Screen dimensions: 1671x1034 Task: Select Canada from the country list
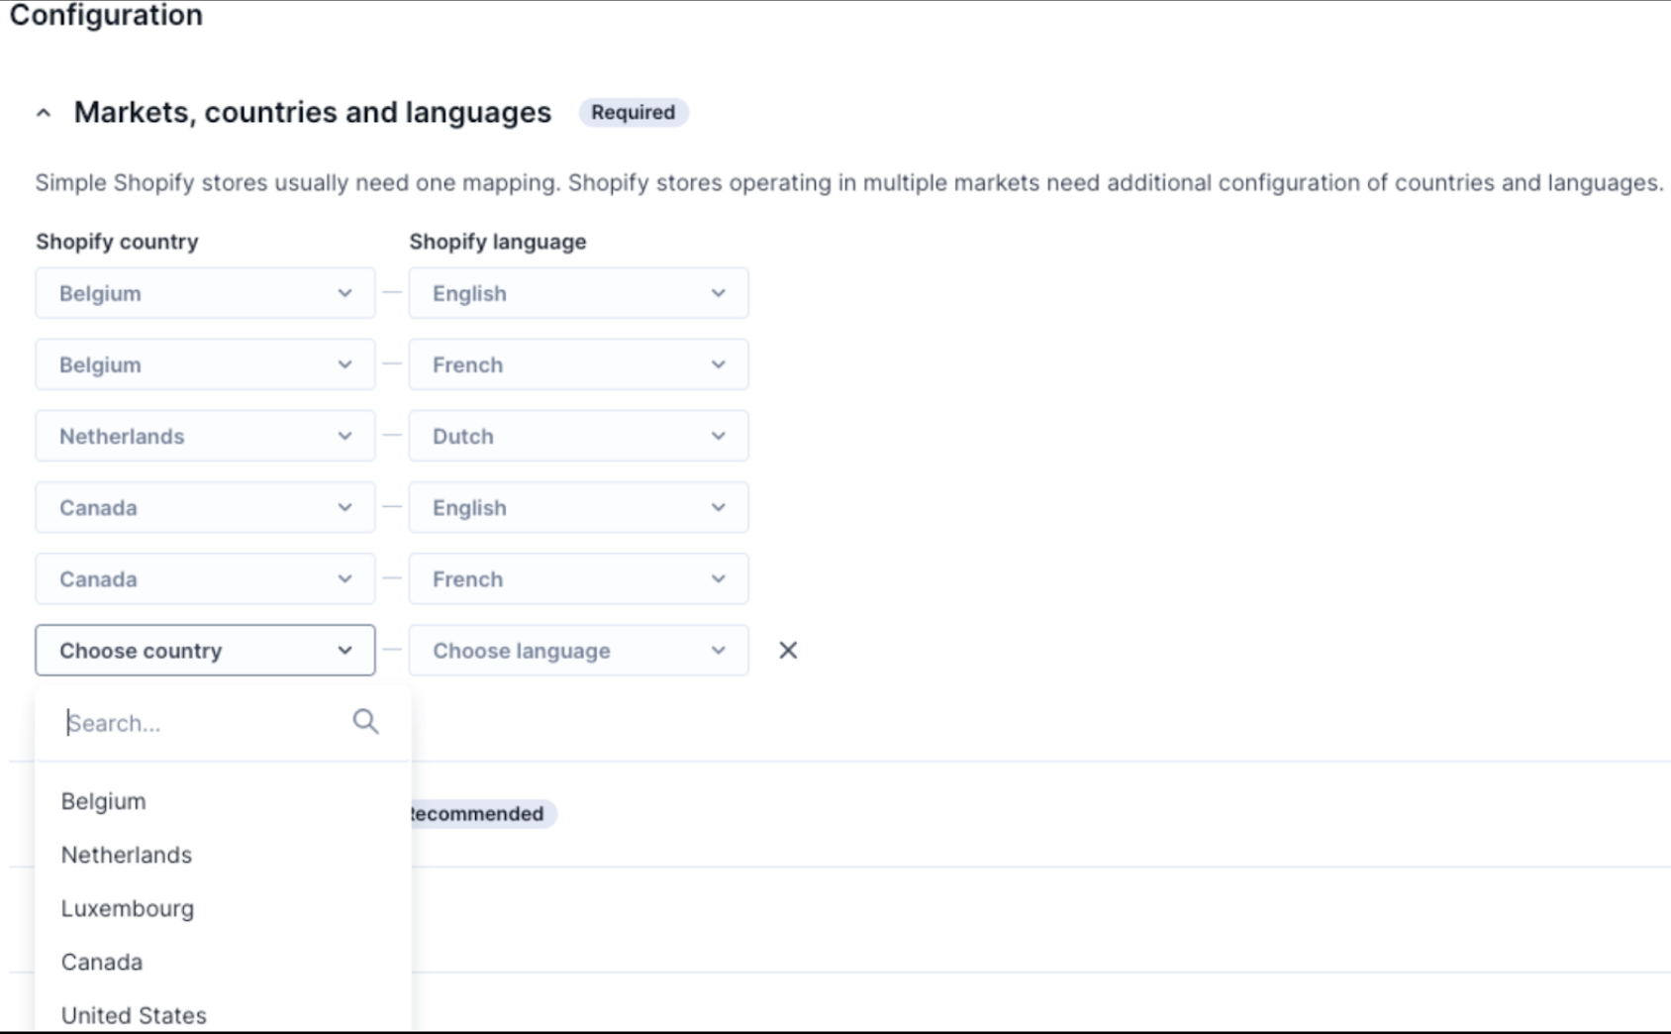102,962
